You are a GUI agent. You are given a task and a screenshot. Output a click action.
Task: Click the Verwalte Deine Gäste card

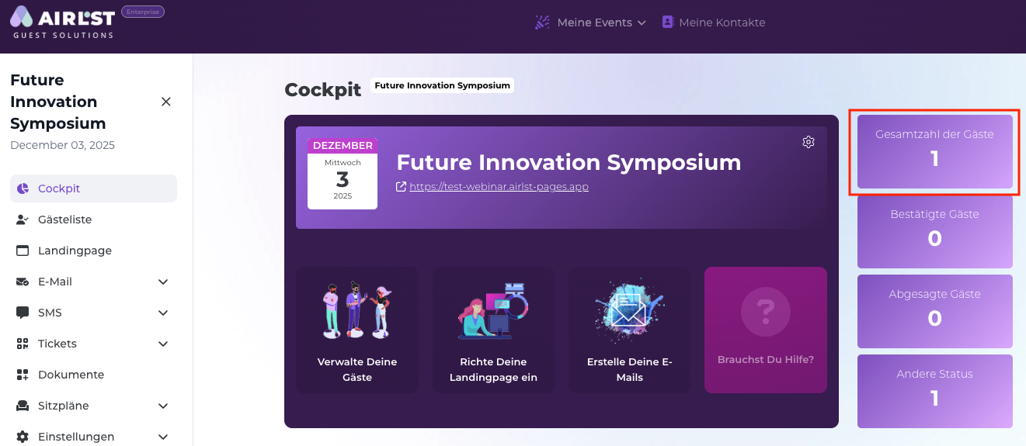tap(357, 330)
